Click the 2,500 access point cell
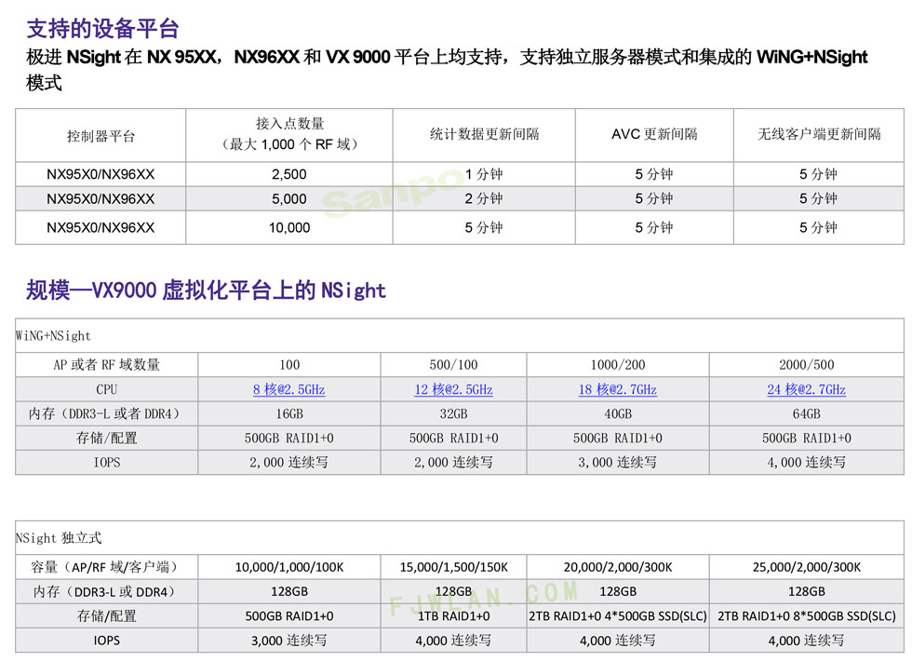 pos(289,174)
